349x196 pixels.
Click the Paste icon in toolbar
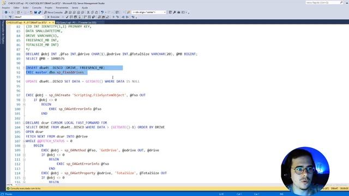coord(97,12)
